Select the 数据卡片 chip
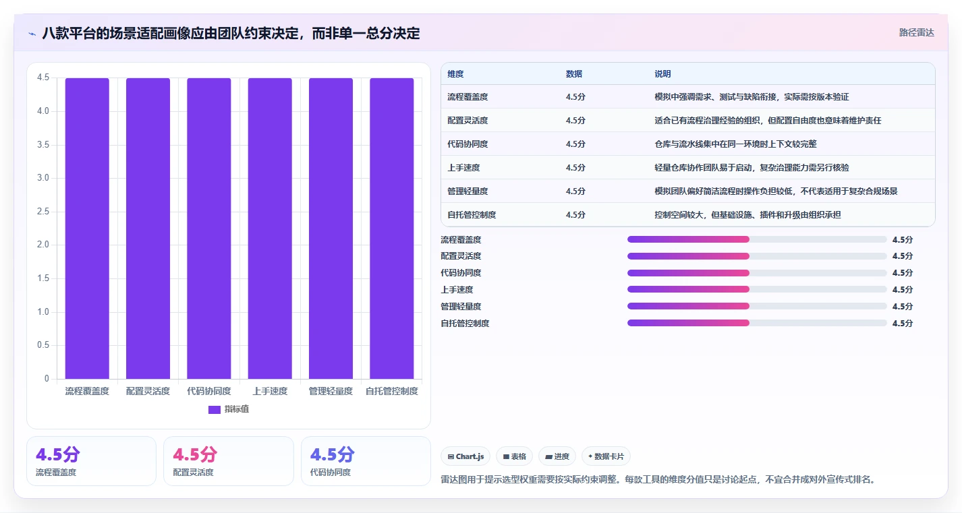The height and width of the screenshot is (513, 962). 606,456
